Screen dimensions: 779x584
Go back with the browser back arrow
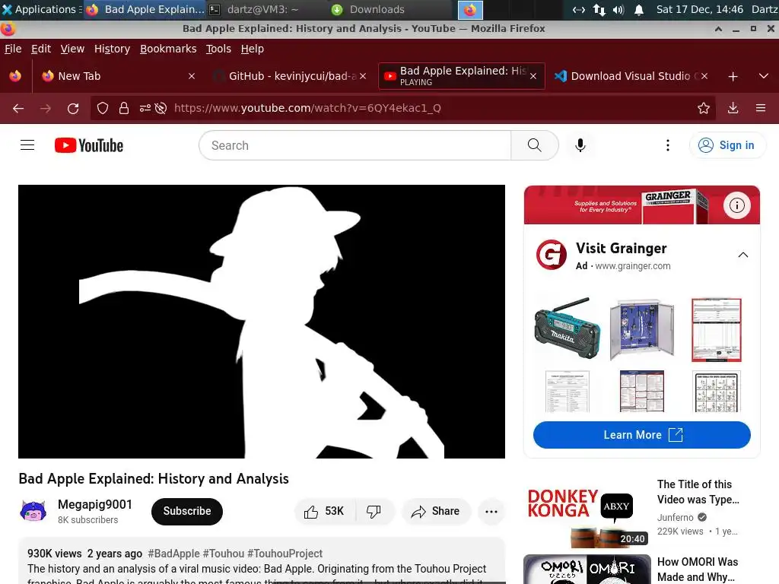click(18, 108)
